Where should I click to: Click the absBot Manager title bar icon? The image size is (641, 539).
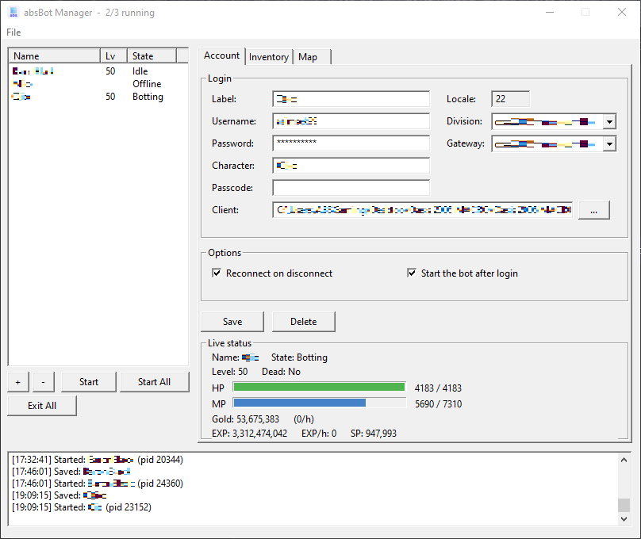click(x=13, y=12)
